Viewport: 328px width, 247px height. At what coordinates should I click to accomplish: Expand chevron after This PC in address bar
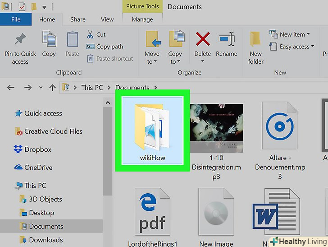coord(109,88)
